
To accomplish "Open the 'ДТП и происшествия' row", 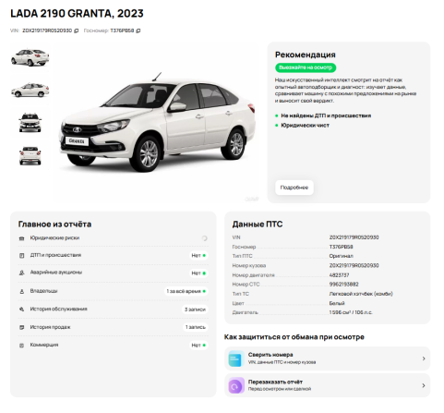I will click(x=114, y=255).
